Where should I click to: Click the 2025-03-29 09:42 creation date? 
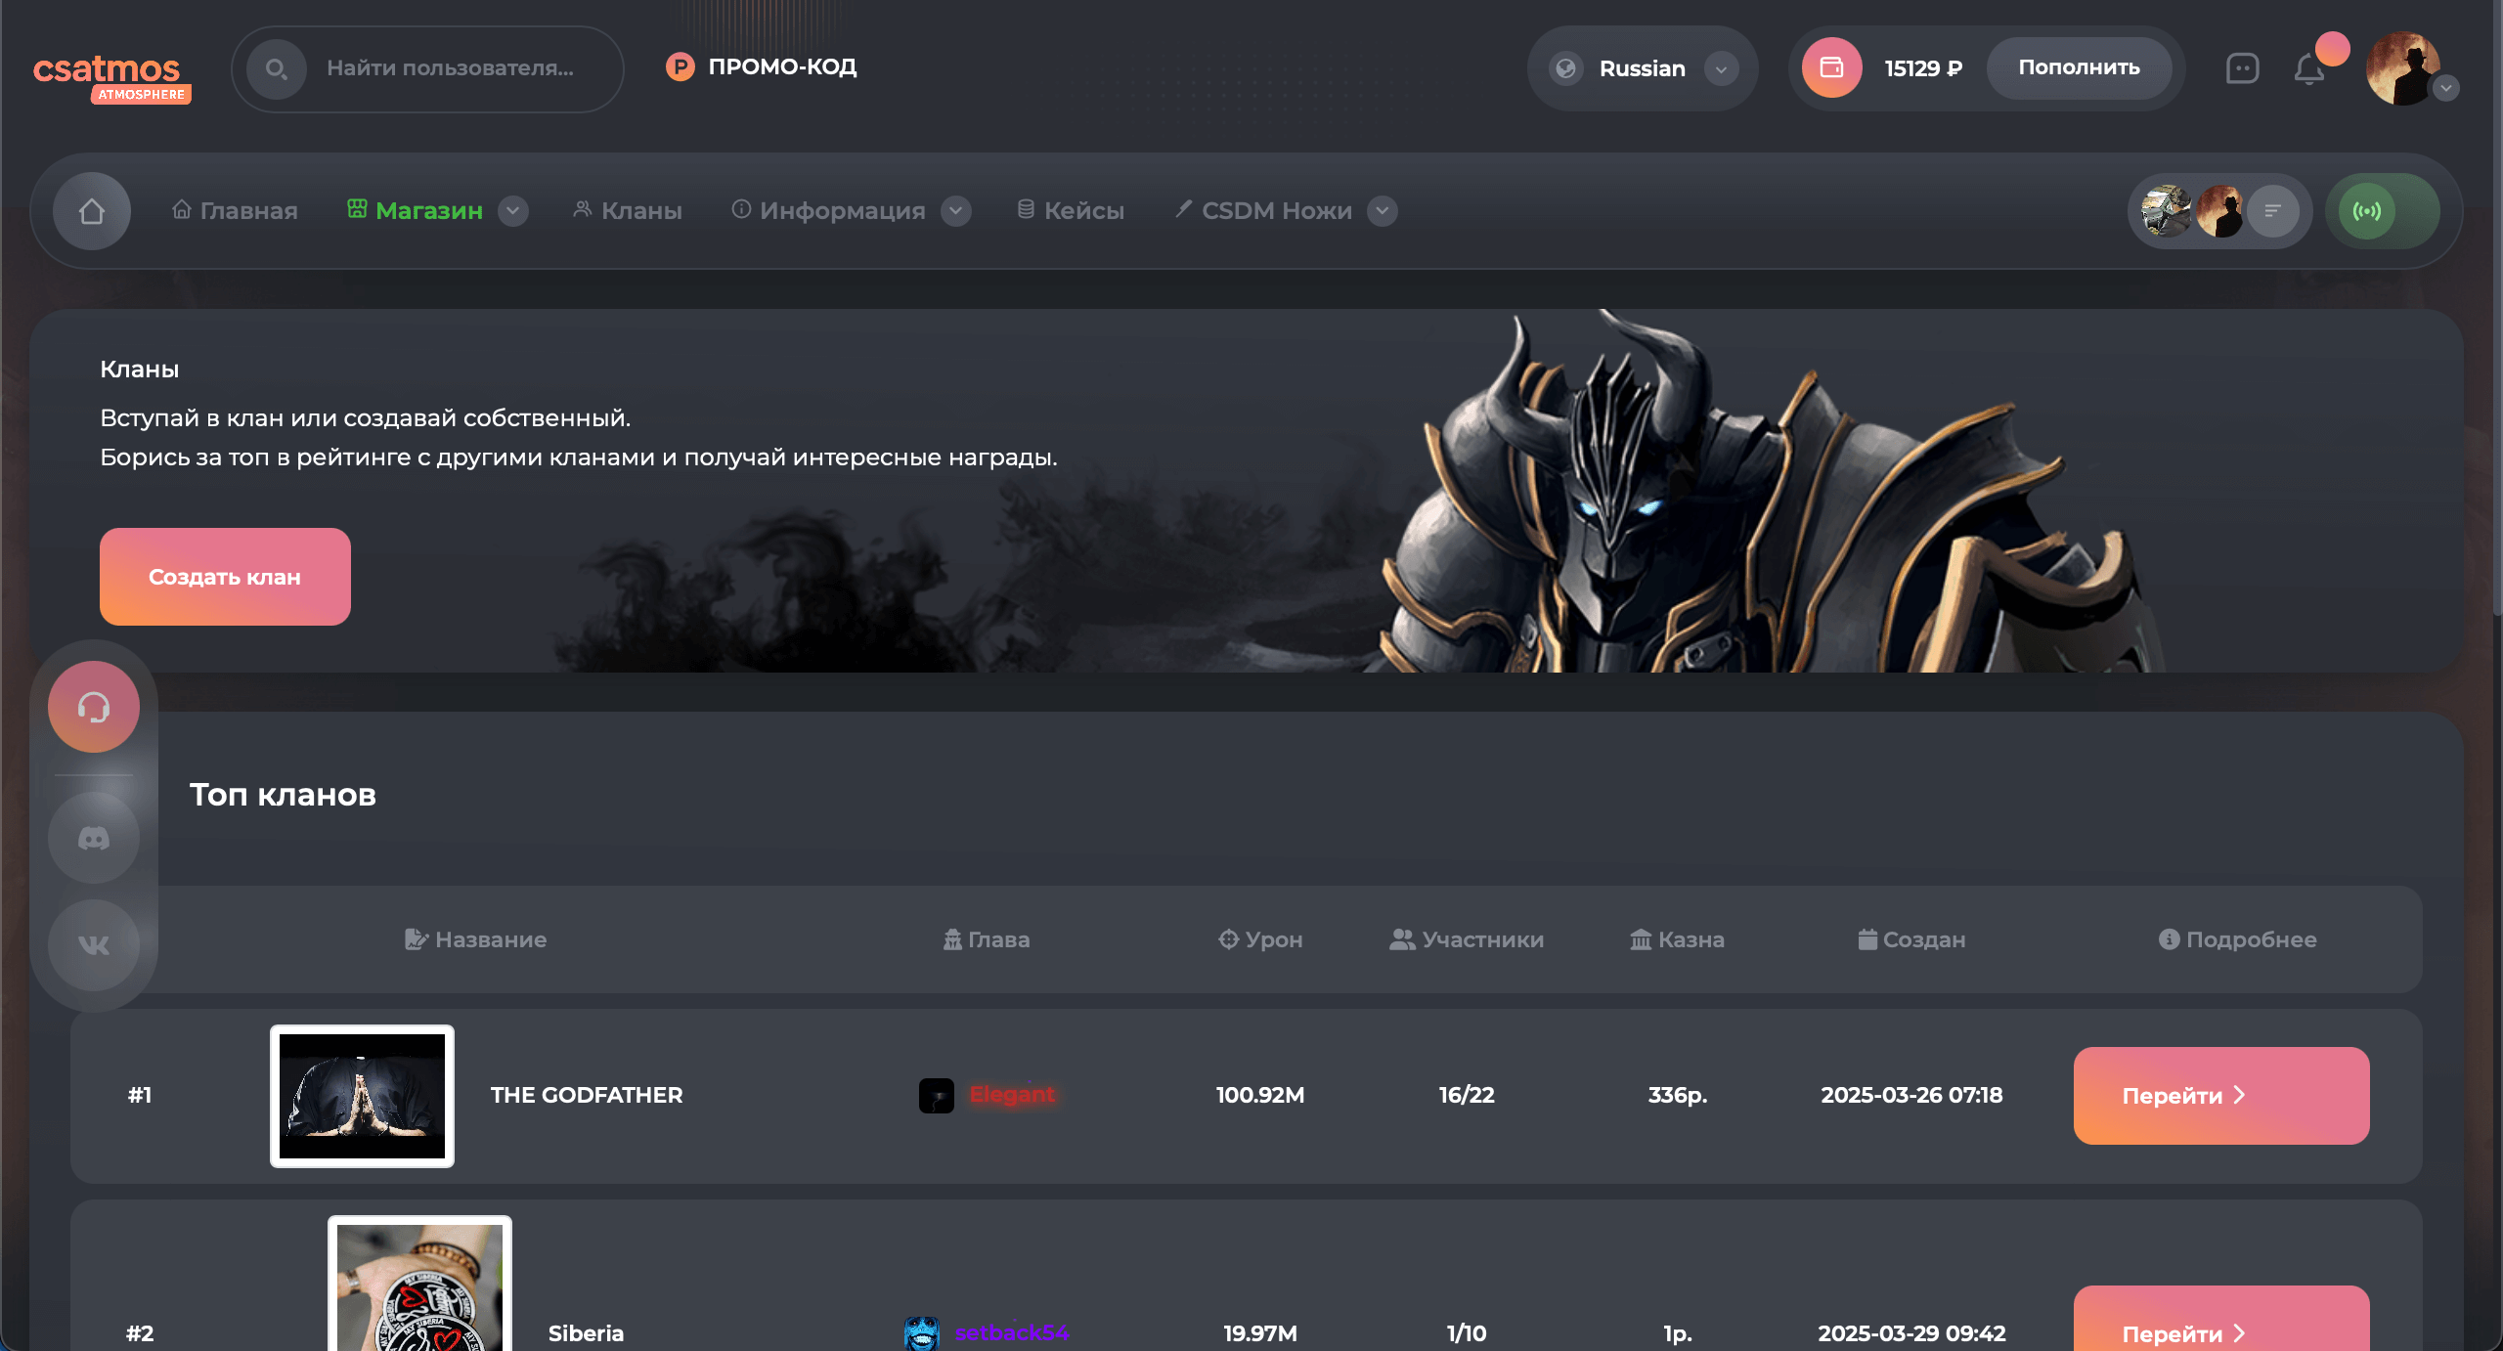click(x=1911, y=1333)
